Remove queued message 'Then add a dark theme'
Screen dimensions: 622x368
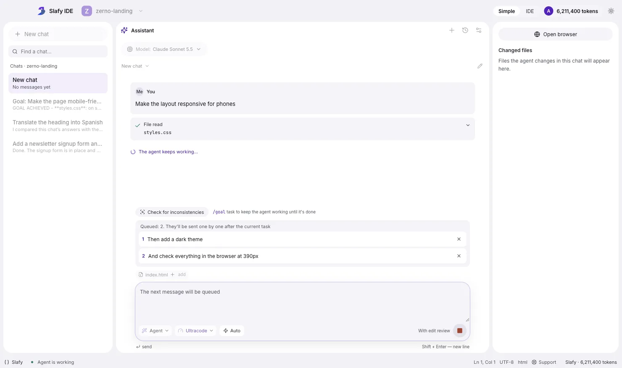coord(459,239)
